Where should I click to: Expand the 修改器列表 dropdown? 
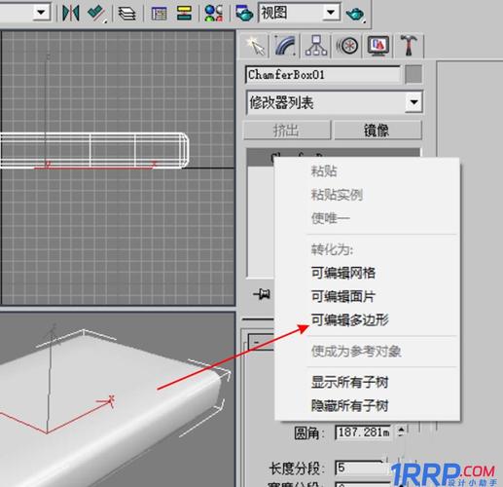(x=413, y=102)
